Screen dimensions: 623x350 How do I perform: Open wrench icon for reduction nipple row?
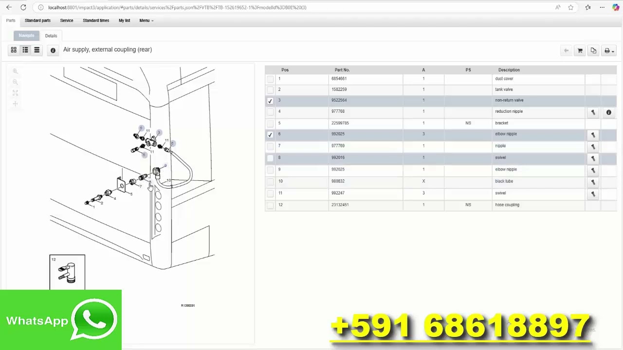tap(593, 112)
